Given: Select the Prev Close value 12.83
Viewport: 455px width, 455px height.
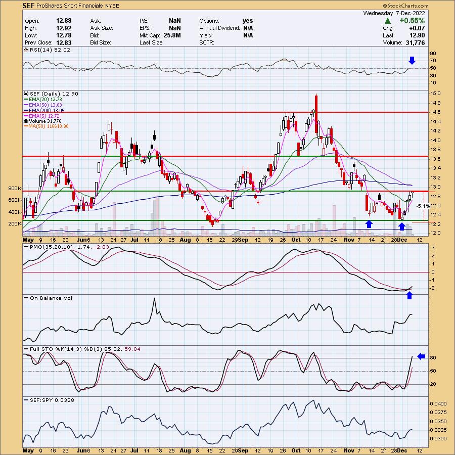Looking at the screenshot, I should coord(64,42).
